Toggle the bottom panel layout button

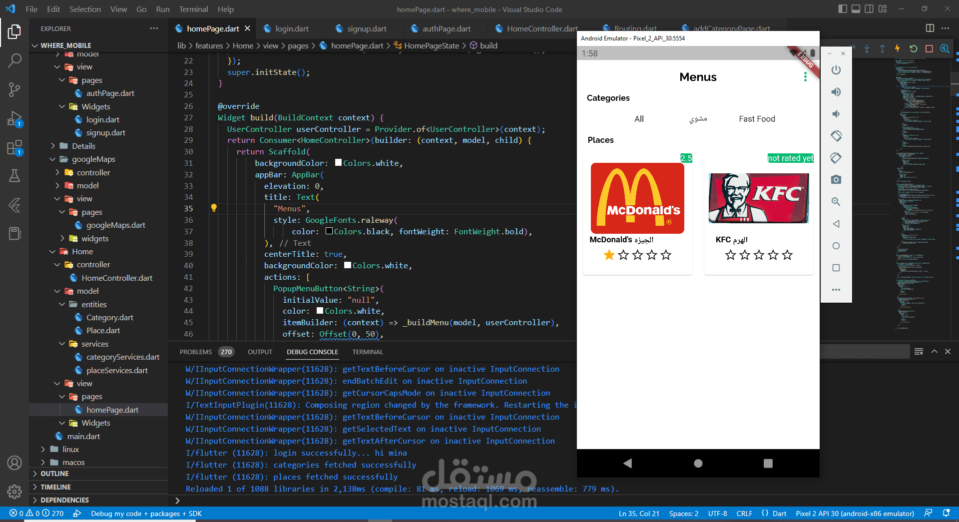(x=856, y=9)
